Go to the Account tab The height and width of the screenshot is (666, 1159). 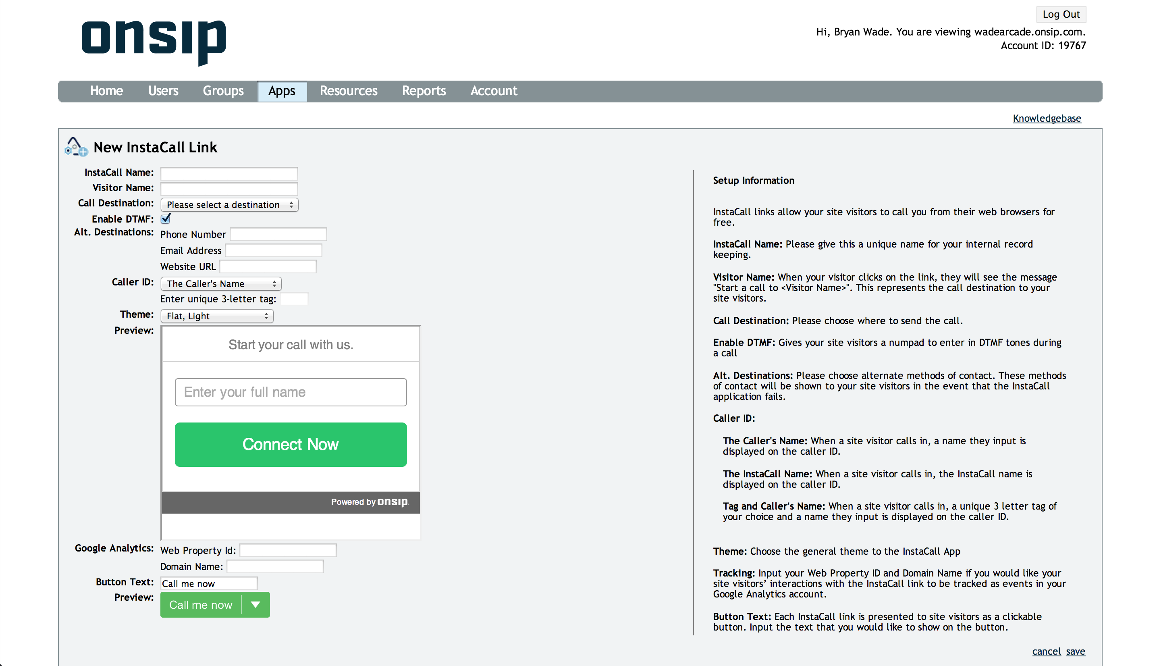[494, 91]
